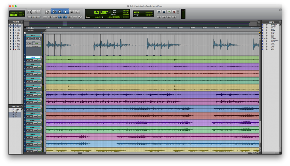Select the Trim tool
This screenshot has width=290, height=166.
54,12
